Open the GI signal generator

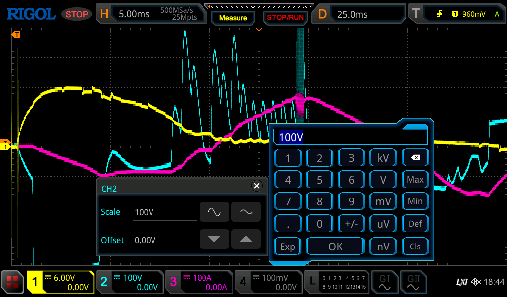point(384,282)
